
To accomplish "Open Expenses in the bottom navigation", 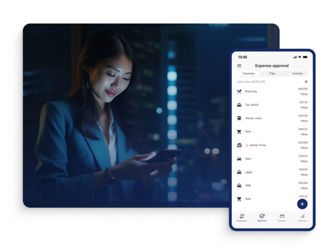I will [241, 218].
